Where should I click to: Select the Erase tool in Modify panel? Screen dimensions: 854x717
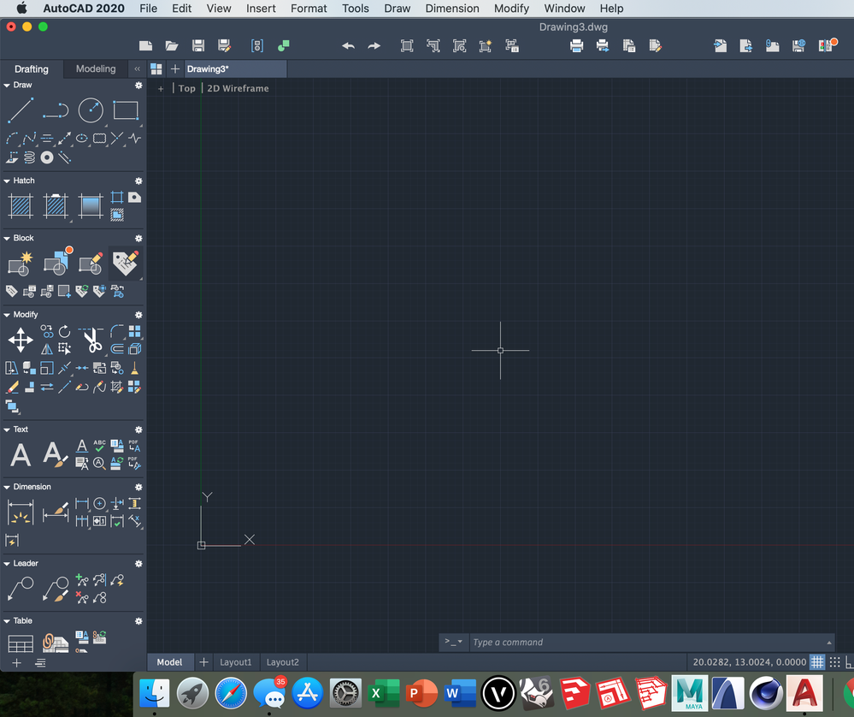click(12, 387)
